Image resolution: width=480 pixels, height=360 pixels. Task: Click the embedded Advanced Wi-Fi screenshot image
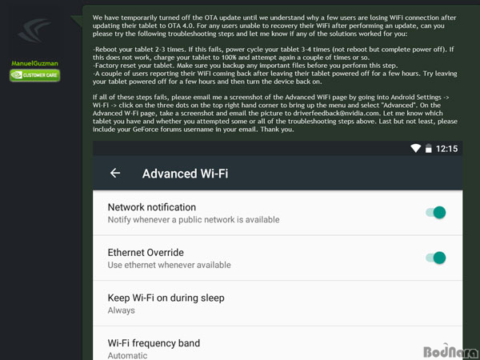click(278, 250)
